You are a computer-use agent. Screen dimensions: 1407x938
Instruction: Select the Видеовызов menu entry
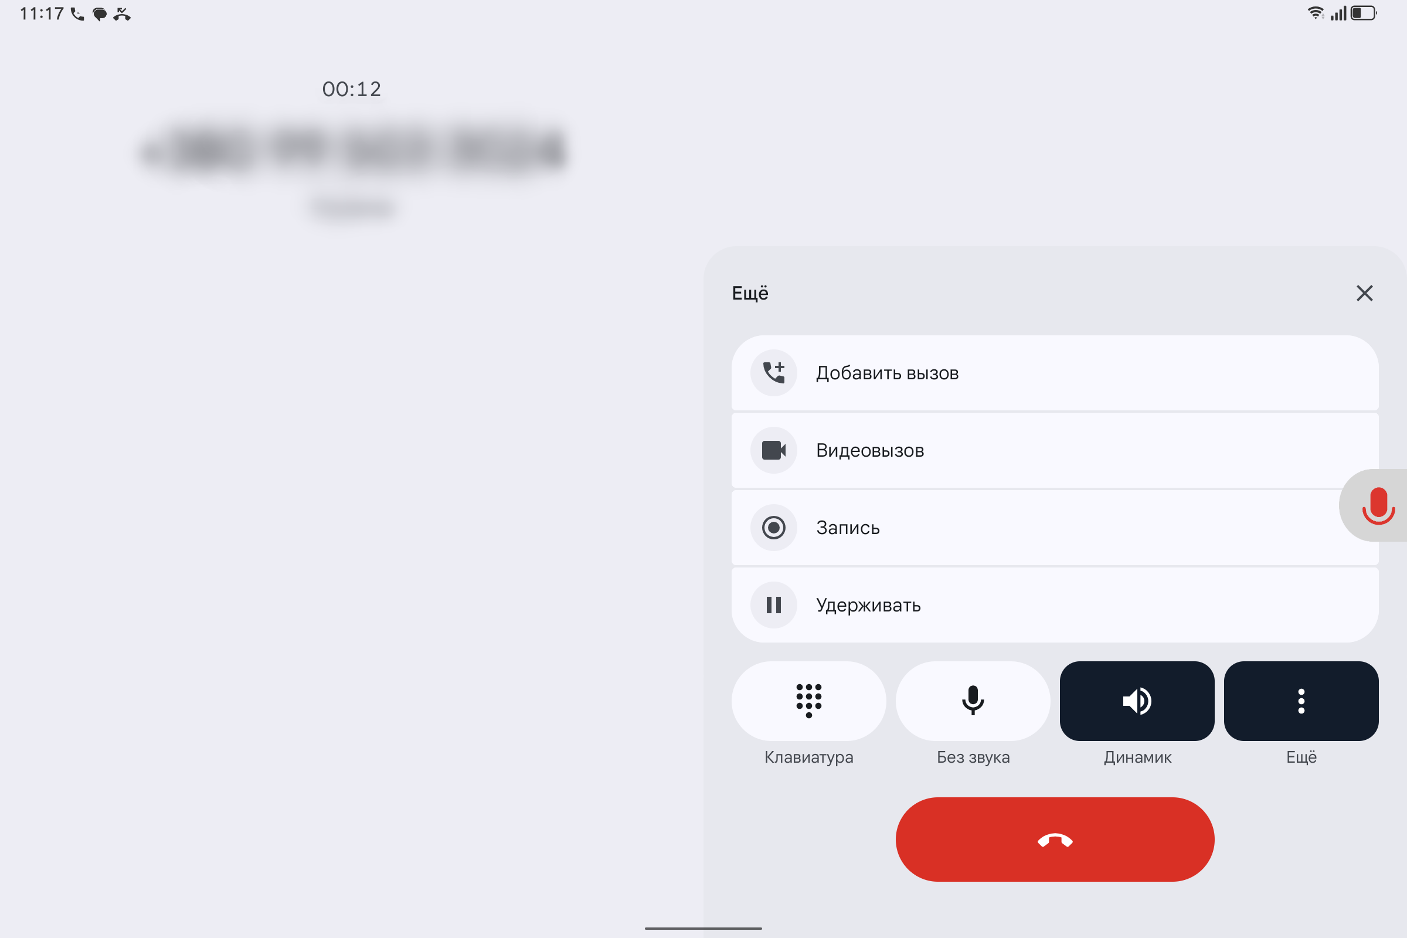(1055, 450)
